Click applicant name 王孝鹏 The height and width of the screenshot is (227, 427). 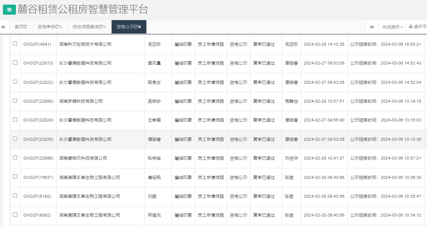click(x=154, y=120)
